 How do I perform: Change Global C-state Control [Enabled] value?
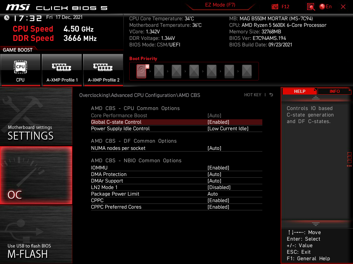(x=218, y=122)
